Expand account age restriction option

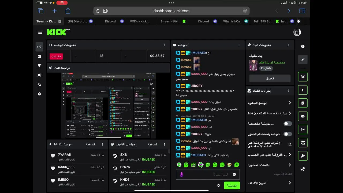(270, 155)
